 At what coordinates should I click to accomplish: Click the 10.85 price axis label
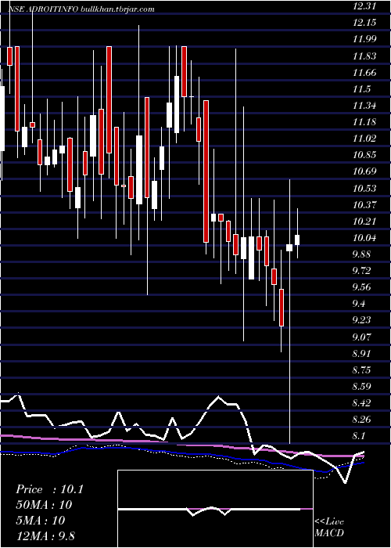(x=364, y=155)
